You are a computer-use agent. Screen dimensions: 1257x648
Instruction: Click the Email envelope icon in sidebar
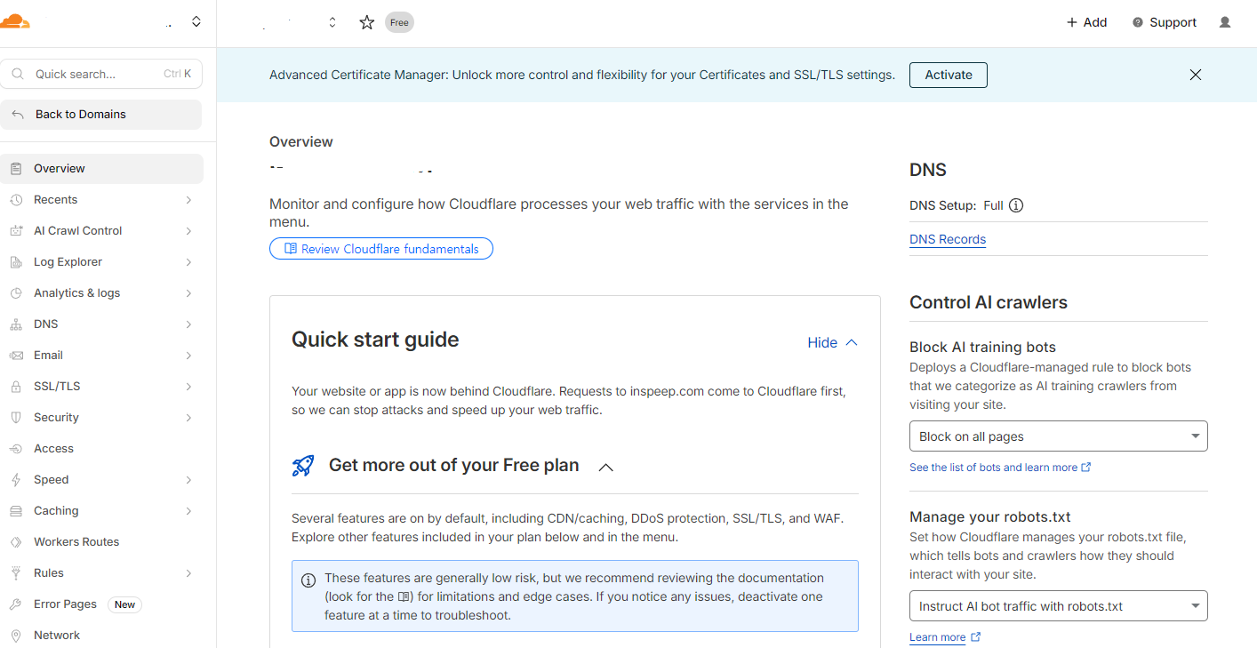(16, 356)
